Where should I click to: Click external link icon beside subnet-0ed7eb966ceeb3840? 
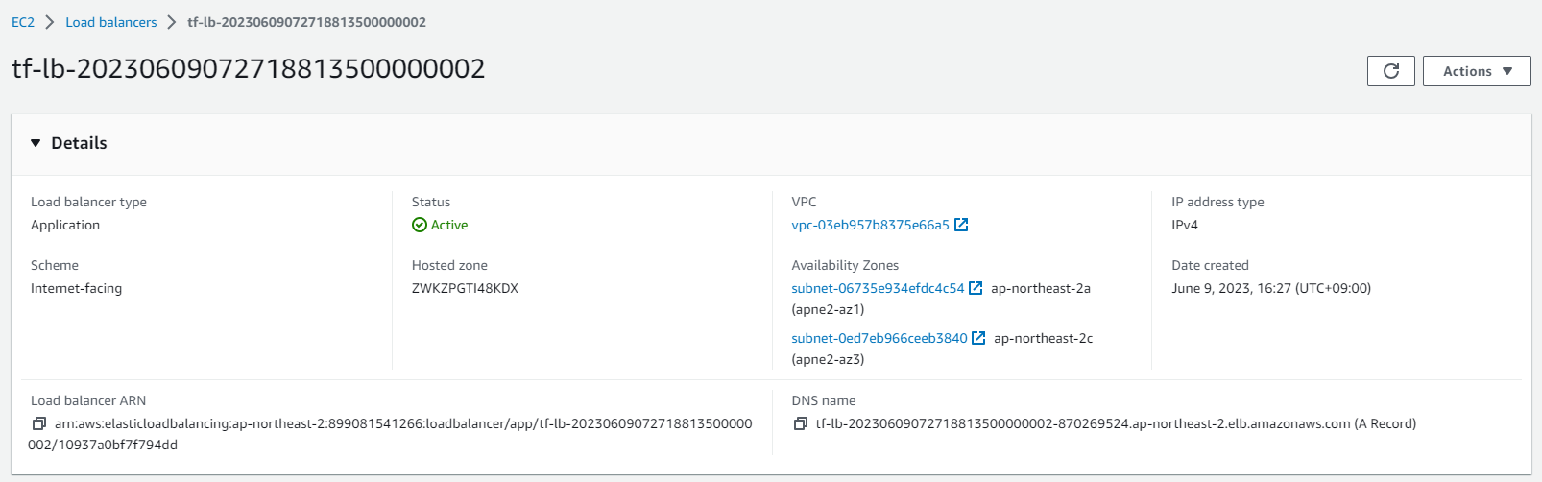coord(978,338)
